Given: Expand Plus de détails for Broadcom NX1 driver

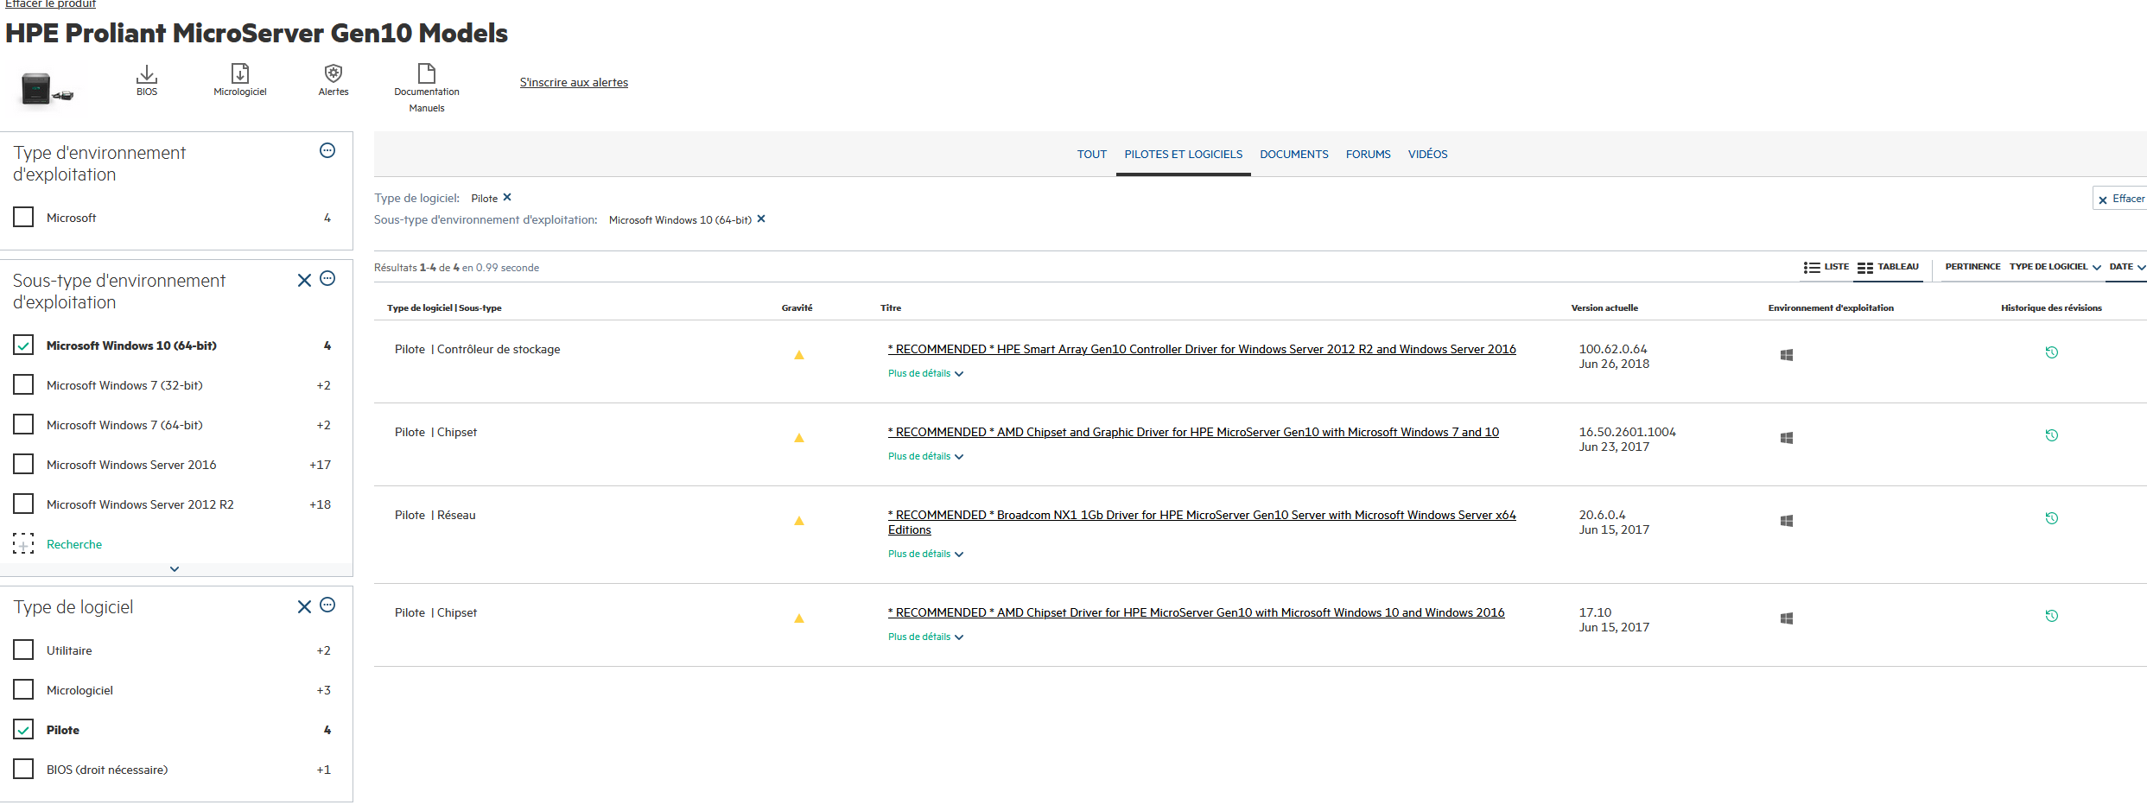Looking at the screenshot, I should pyautogui.click(x=925, y=554).
